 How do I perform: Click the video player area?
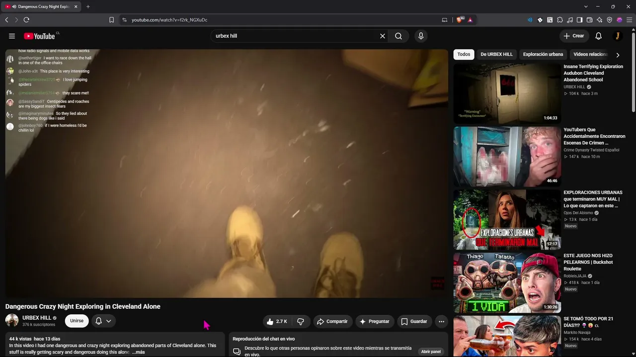click(227, 174)
